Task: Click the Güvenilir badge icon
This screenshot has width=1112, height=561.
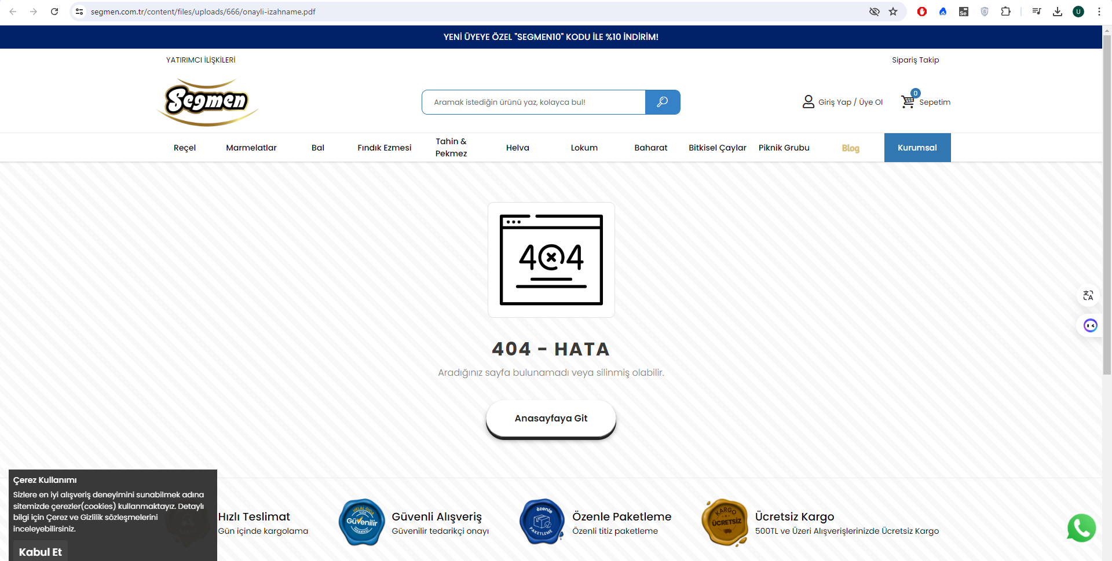Action: [362, 522]
